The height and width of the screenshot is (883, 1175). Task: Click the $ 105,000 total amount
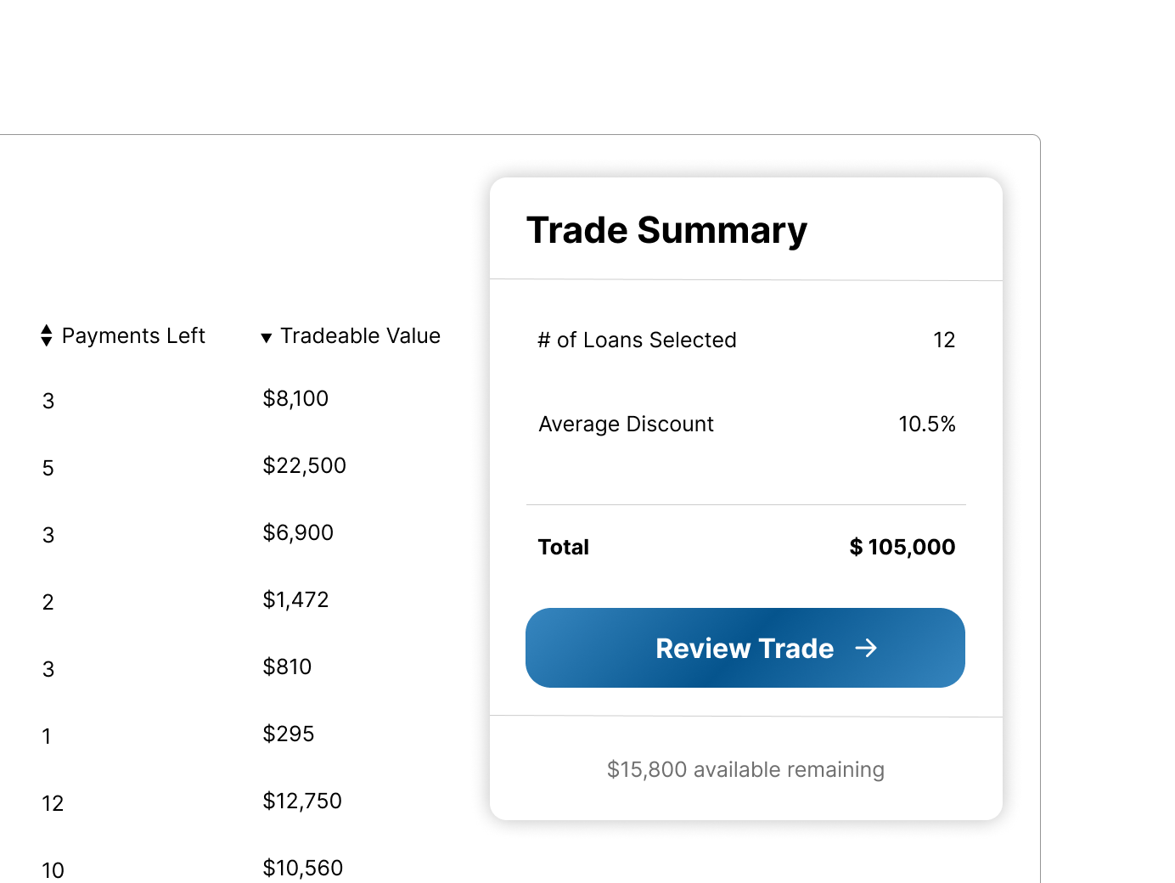tap(902, 547)
